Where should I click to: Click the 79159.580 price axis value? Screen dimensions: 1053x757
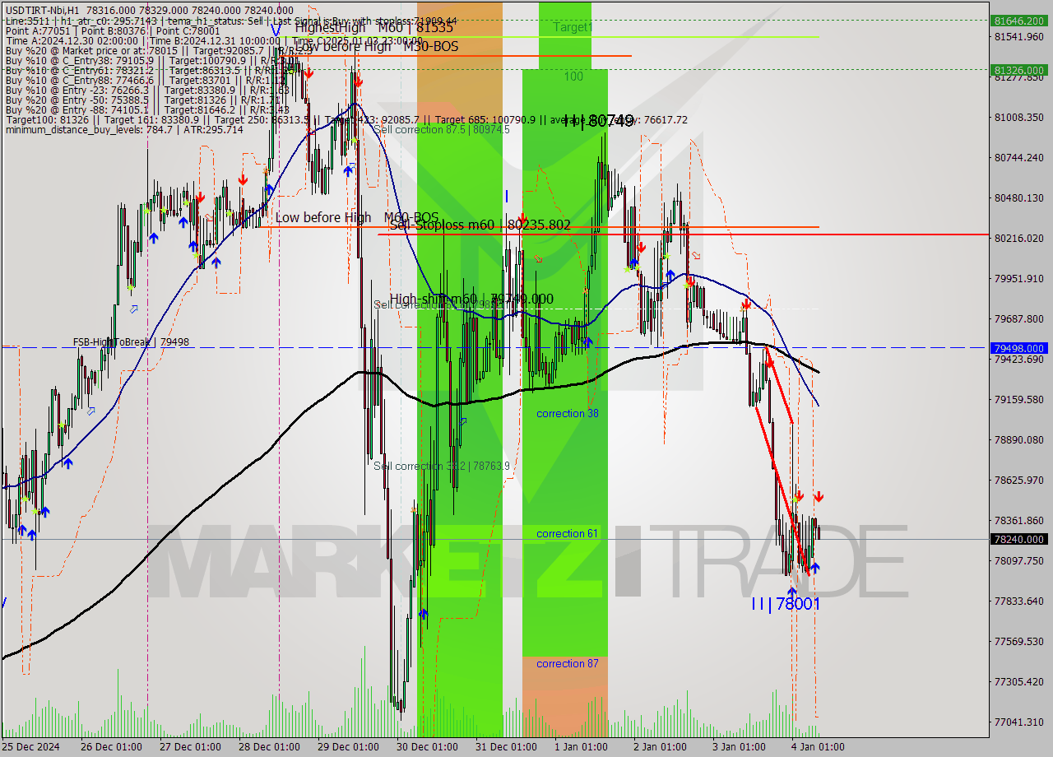coord(1019,399)
